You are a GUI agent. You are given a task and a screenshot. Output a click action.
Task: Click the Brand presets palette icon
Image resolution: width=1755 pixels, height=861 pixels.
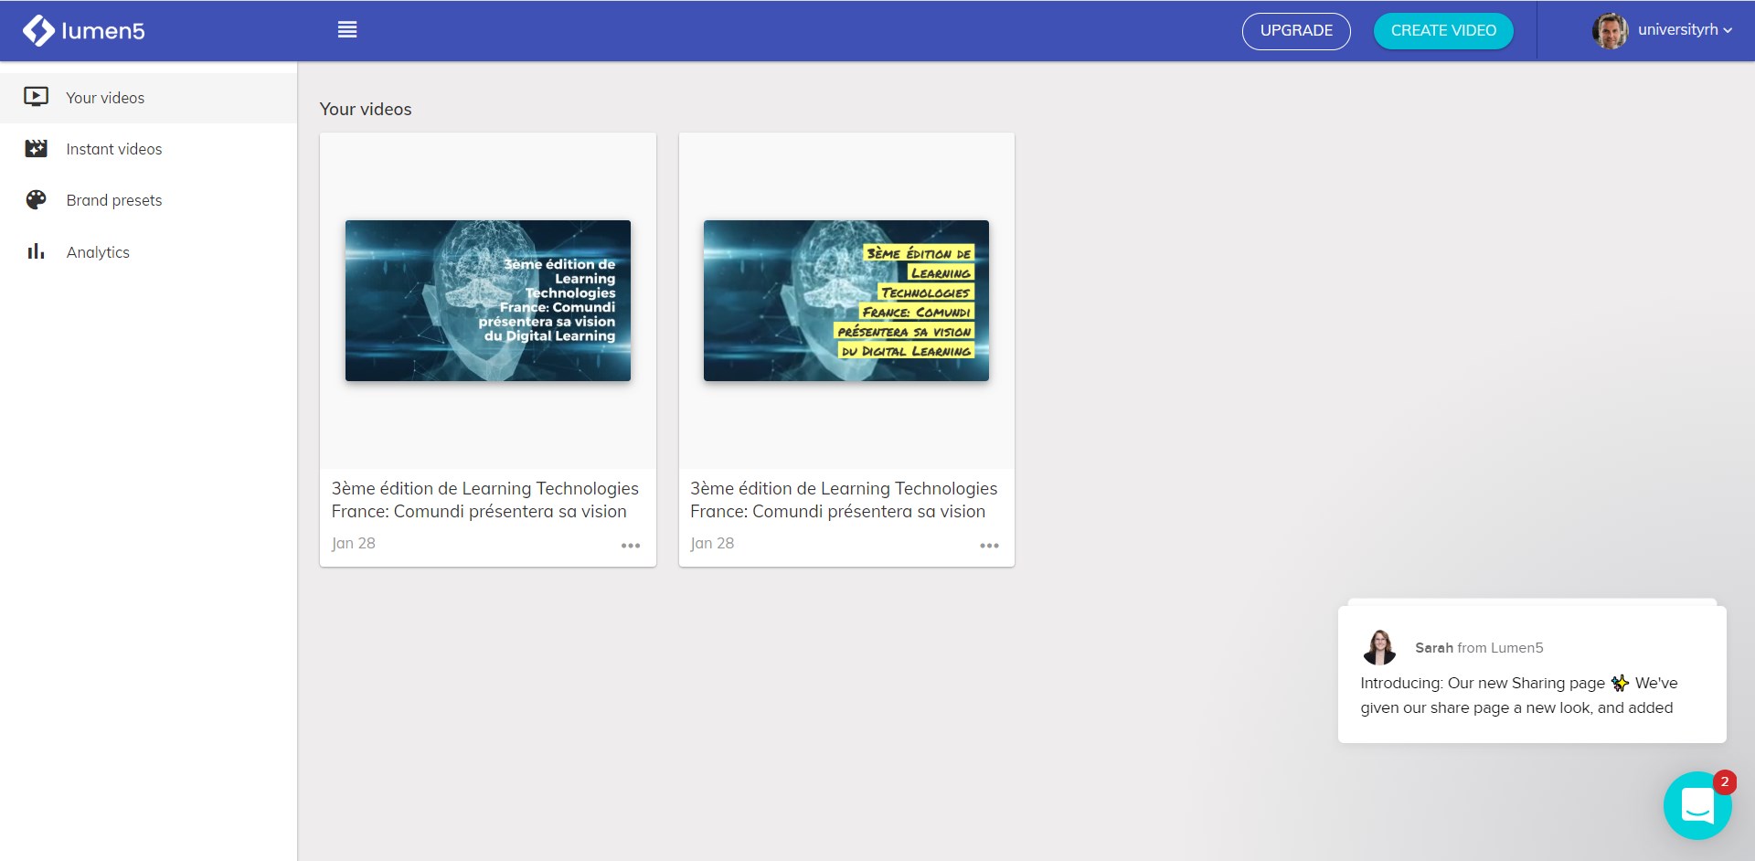point(36,199)
